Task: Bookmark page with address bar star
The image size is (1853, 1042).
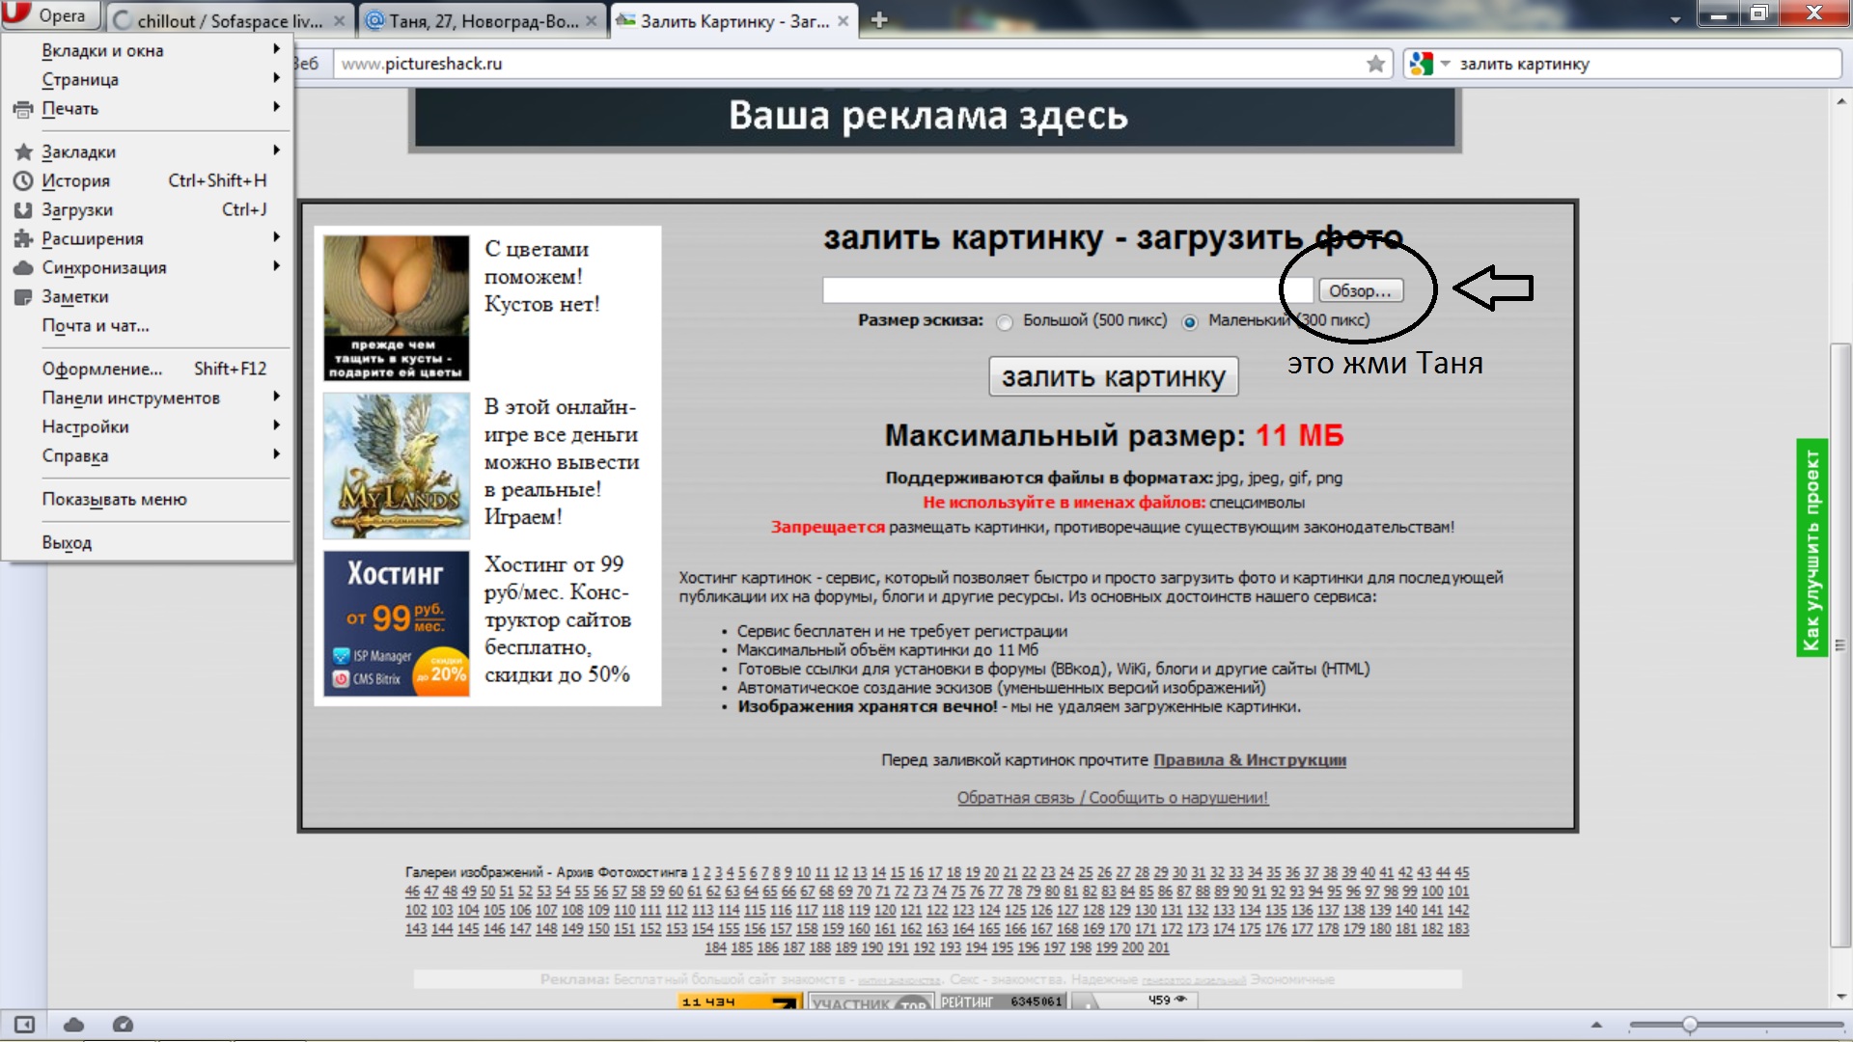Action: pyautogui.click(x=1375, y=64)
